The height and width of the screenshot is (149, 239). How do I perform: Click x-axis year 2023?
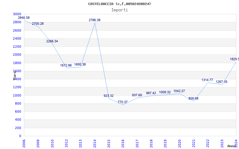click(x=222, y=144)
